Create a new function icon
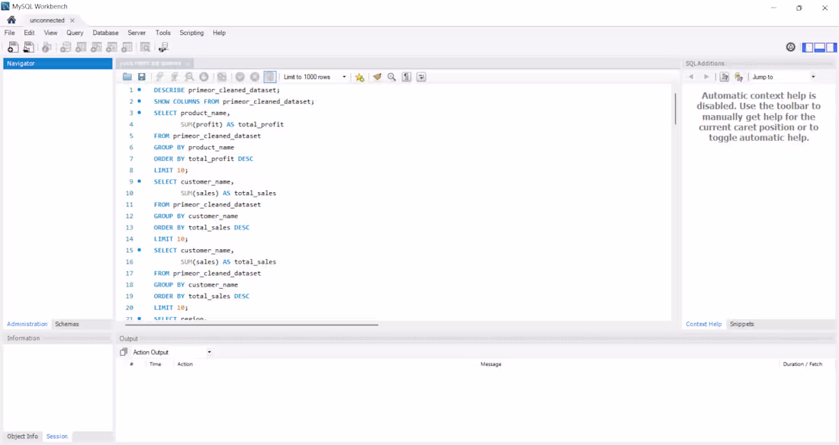Image resolution: width=839 pixels, height=445 pixels. point(127,47)
